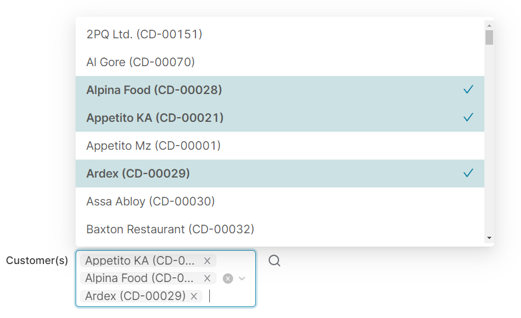Select 2PQ Ltd. (CD-00151)
The width and height of the screenshot is (521, 318).
[144, 34]
